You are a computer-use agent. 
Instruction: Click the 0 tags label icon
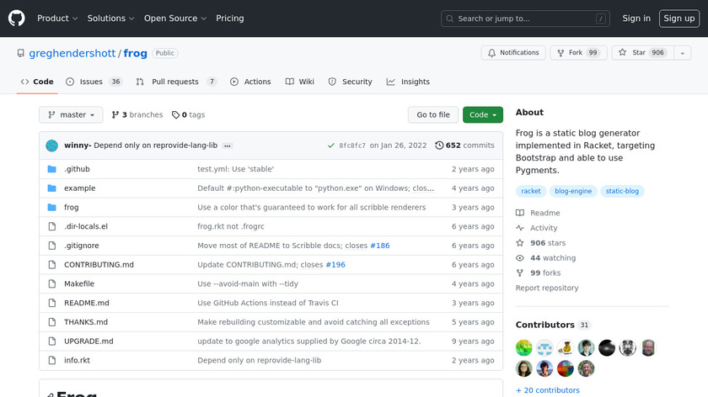pyautogui.click(x=175, y=115)
